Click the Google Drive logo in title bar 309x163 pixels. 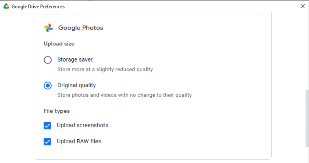pyautogui.click(x=6, y=6)
